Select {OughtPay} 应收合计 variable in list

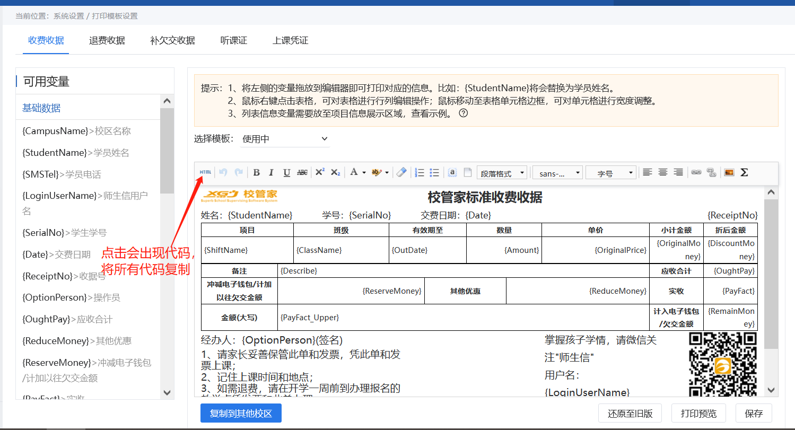[x=67, y=319]
